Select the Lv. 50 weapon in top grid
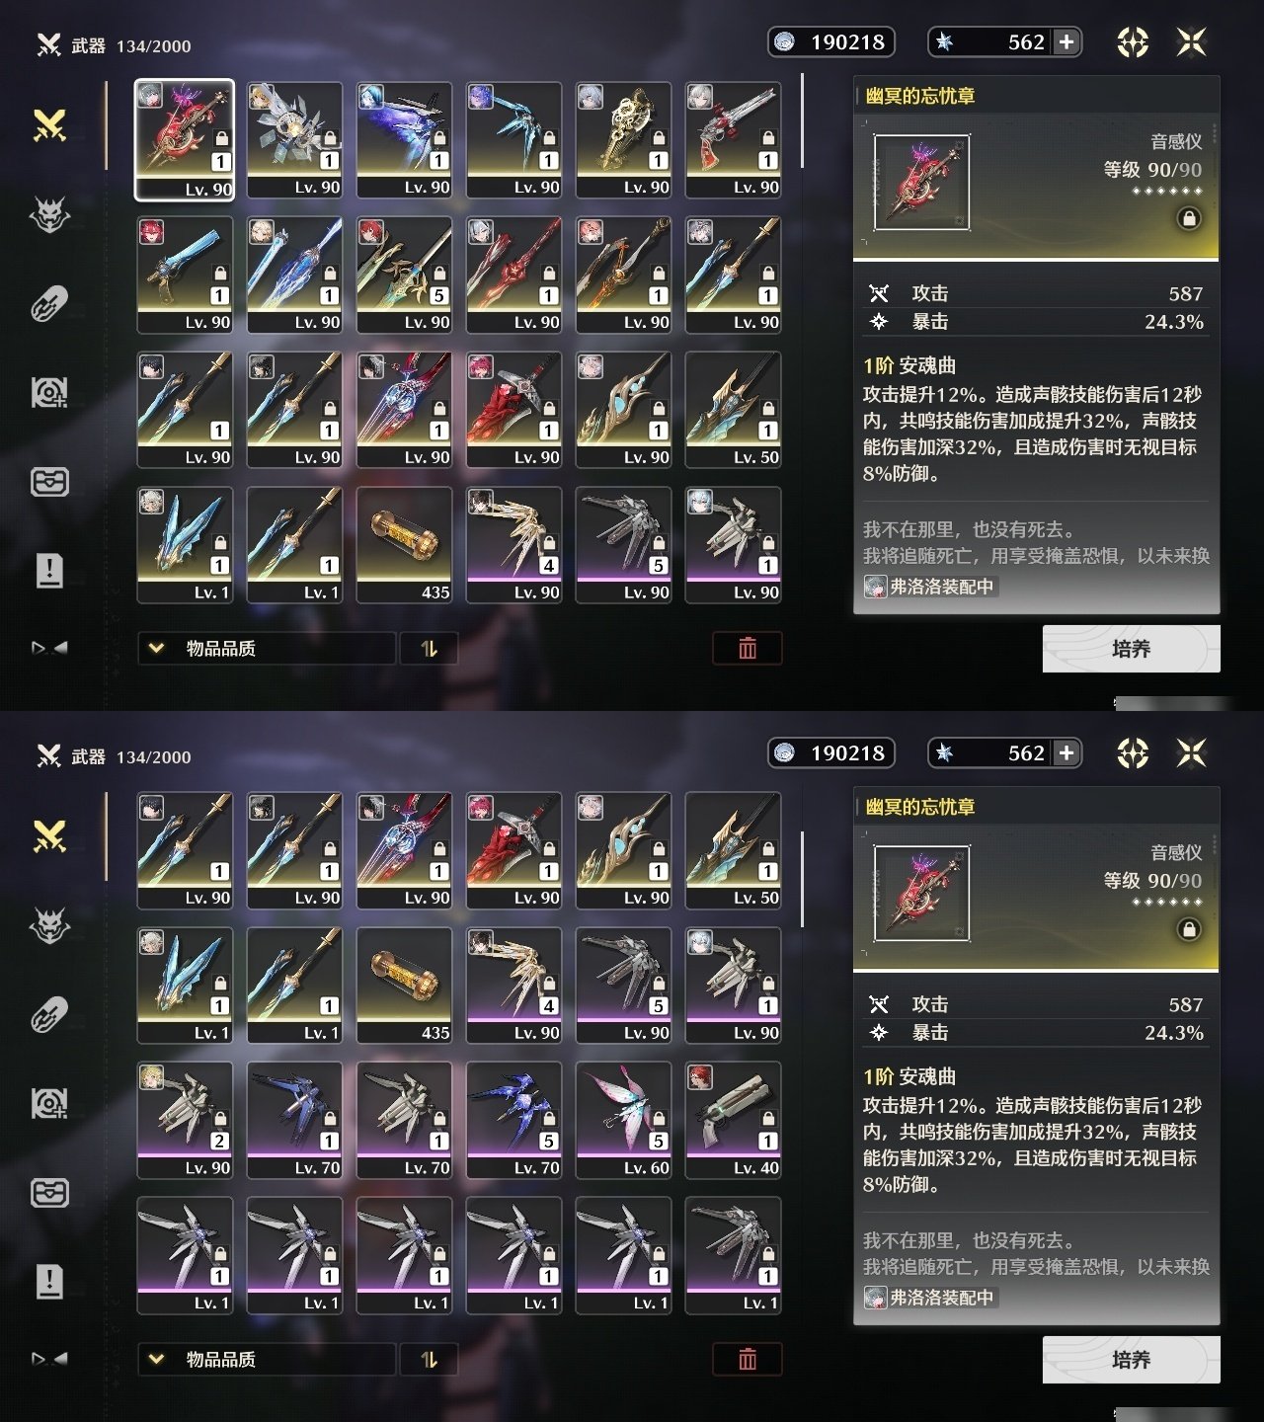This screenshot has height=1422, width=1264. (733, 409)
